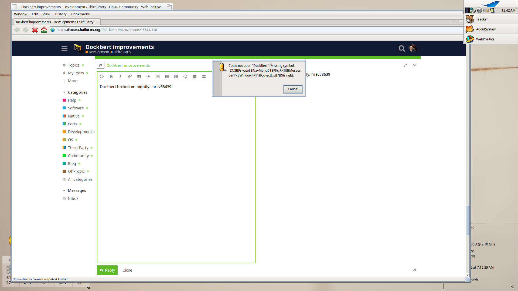Open the Blog category
Viewport: 518px width, 291px height.
click(71, 164)
